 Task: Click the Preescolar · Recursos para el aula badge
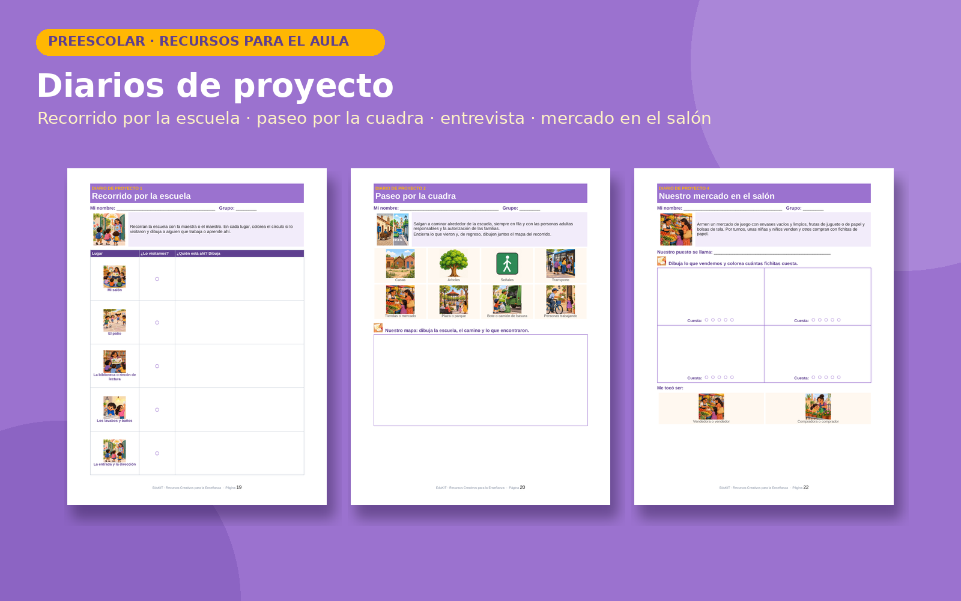click(x=210, y=42)
